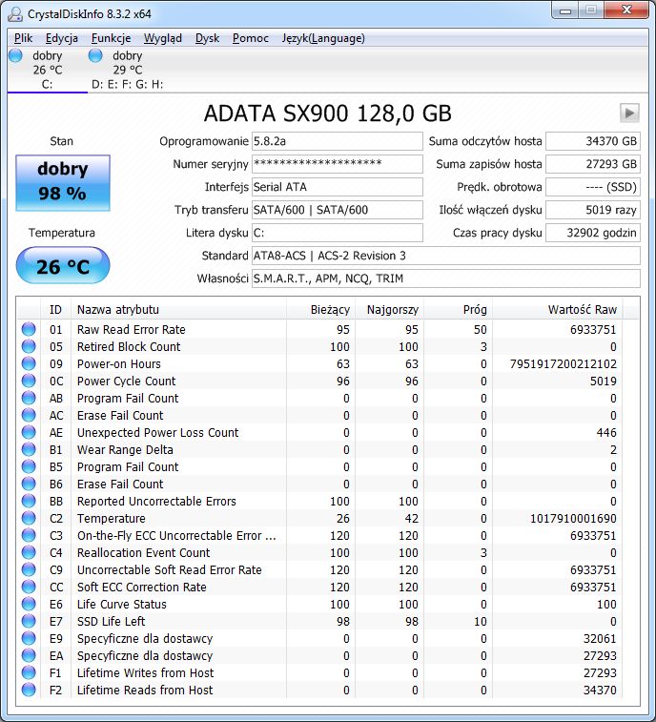The width and height of the screenshot is (656, 722).
Task: Click the status orb for EA Specyficzne dla dostawcy
Action: [x=29, y=655]
